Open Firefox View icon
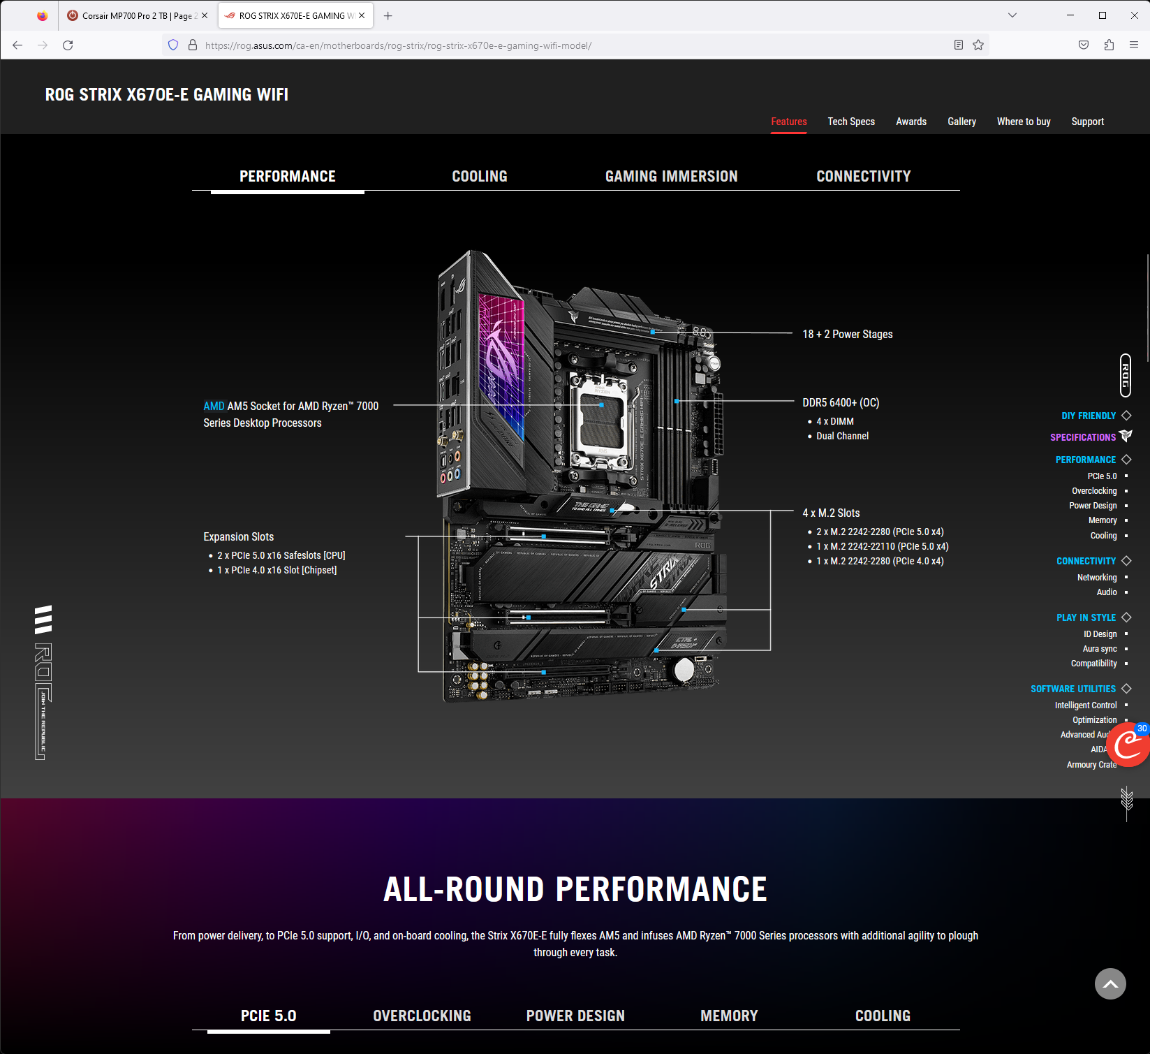Viewport: 1150px width, 1054px height. pyautogui.click(x=43, y=15)
